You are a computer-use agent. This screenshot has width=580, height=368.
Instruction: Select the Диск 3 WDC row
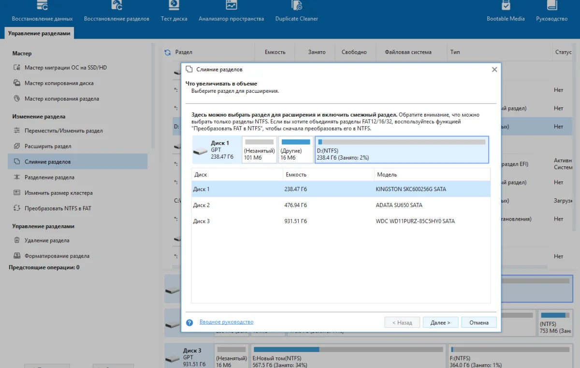[341, 221]
